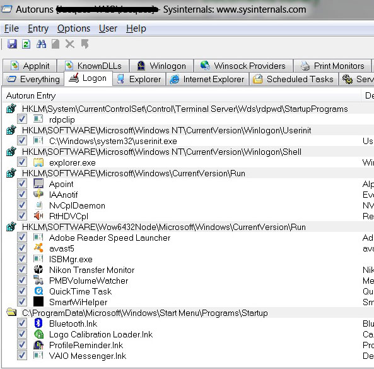Click the Autoruns title bar icon

point(6,9)
